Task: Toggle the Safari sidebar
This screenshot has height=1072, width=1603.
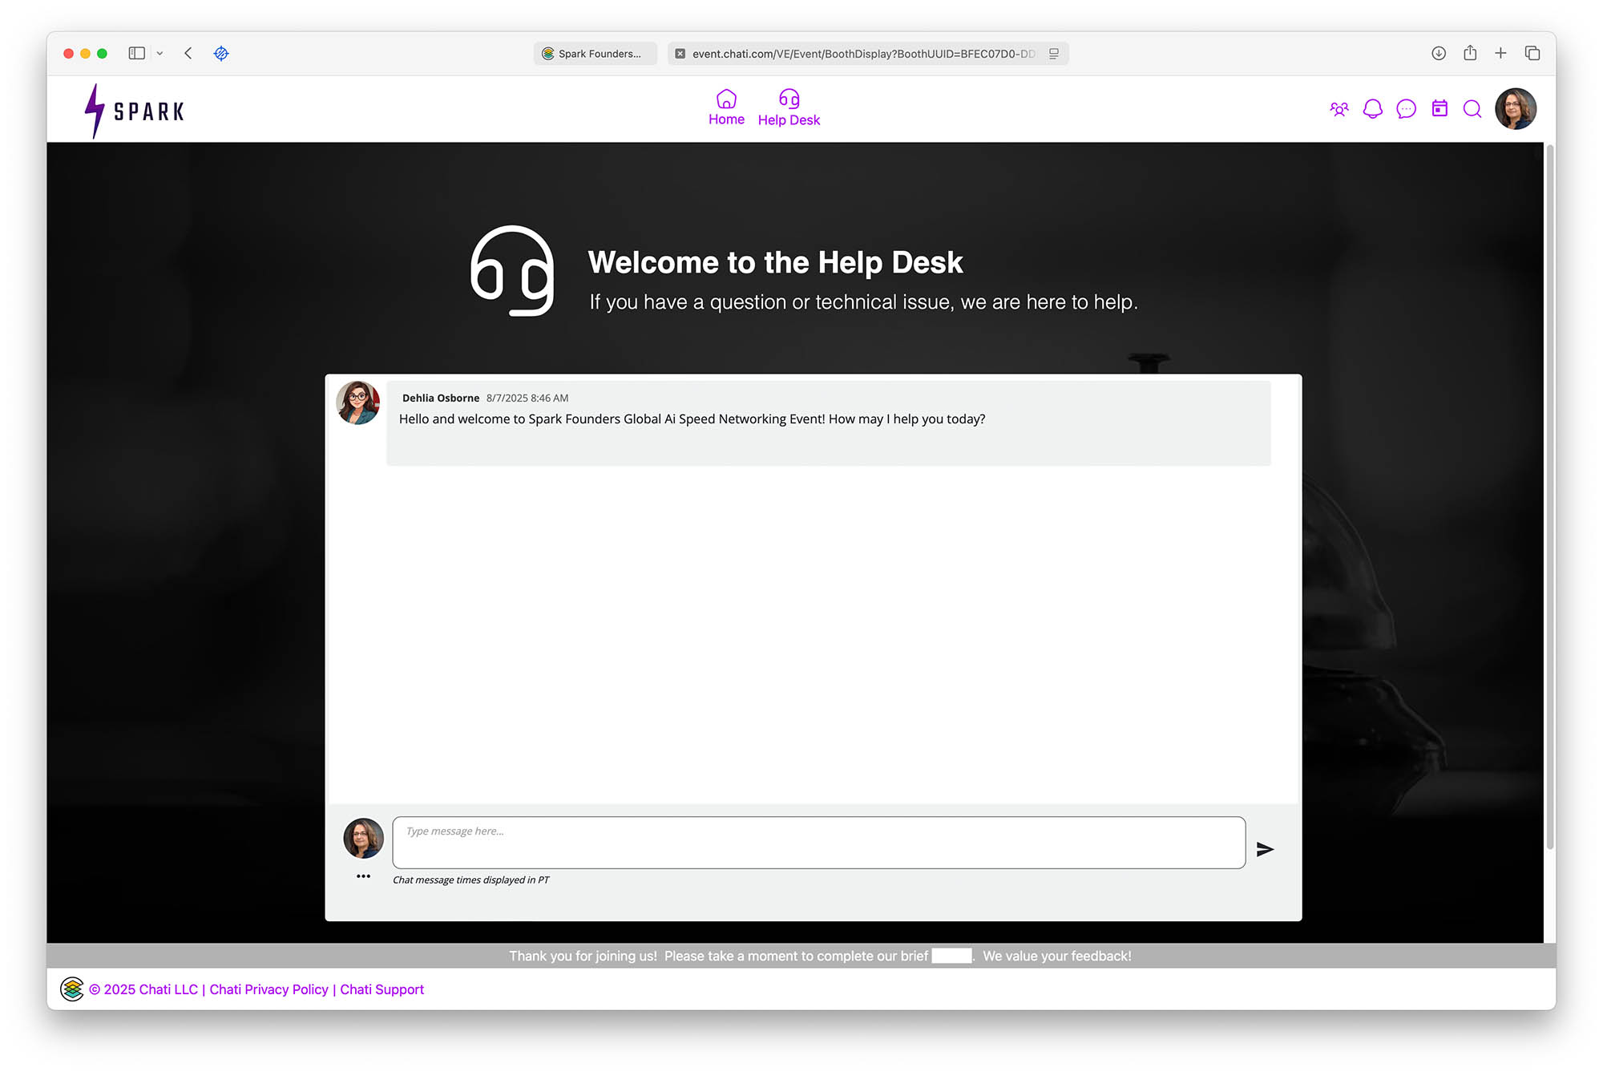Action: [137, 54]
